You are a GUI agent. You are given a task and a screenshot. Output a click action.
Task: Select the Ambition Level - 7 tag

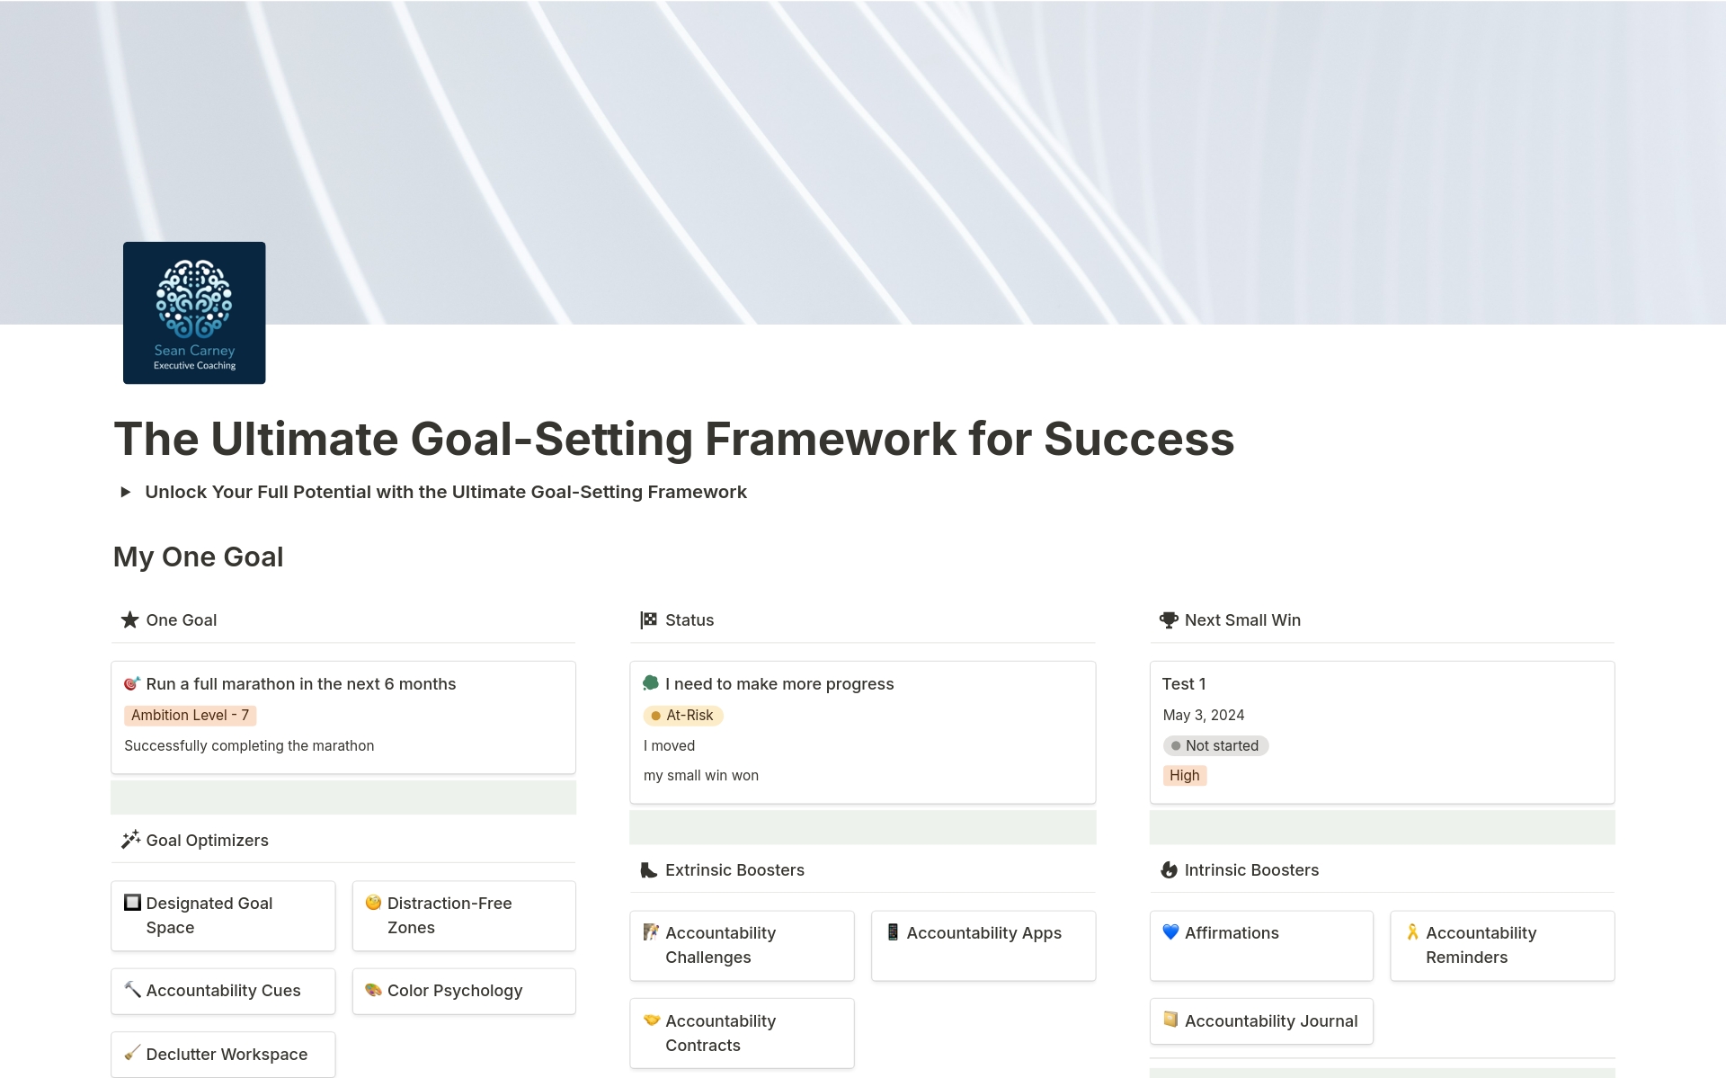pyautogui.click(x=190, y=715)
